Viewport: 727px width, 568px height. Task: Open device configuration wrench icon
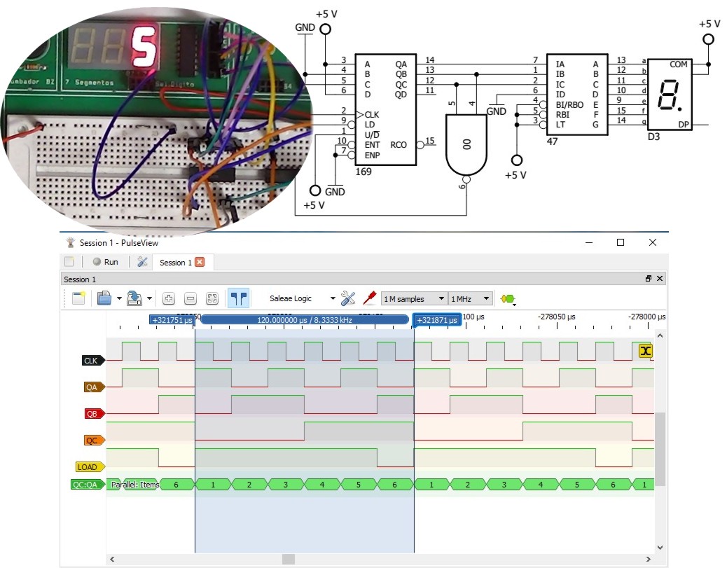tap(347, 298)
